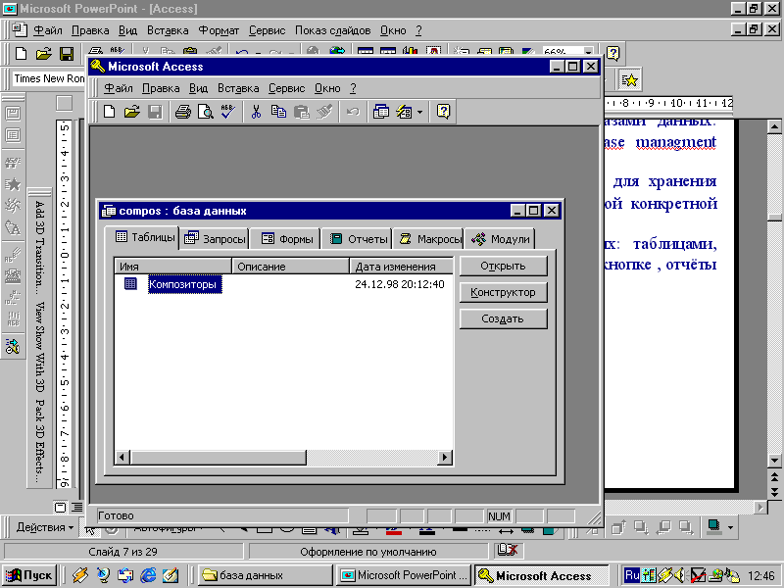Open Файл menu in Access window
The image size is (784, 588).
[118, 88]
